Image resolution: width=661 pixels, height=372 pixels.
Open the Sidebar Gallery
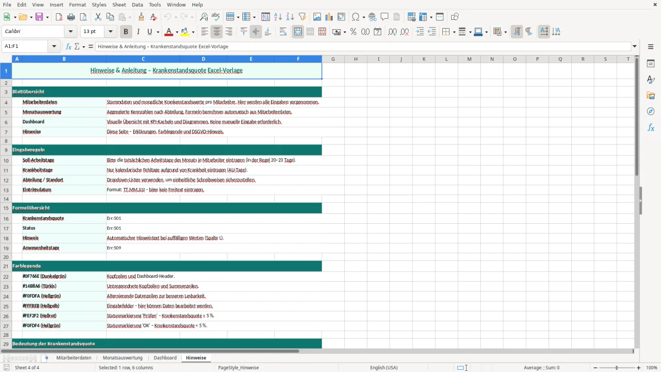click(651, 95)
